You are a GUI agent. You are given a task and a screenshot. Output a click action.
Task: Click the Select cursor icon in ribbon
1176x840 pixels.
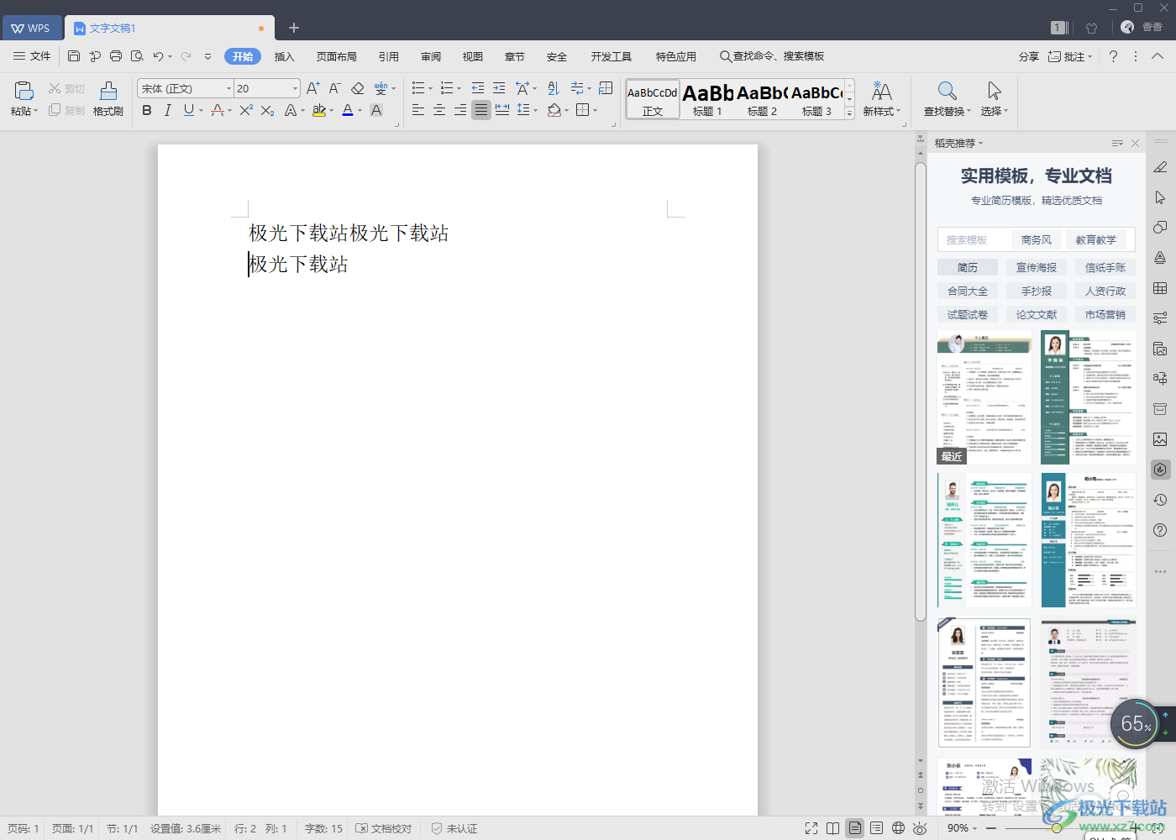(x=994, y=91)
